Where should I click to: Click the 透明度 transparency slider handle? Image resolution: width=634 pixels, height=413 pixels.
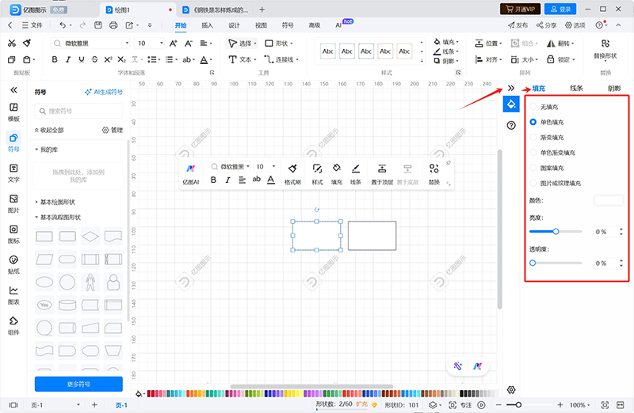(x=533, y=263)
